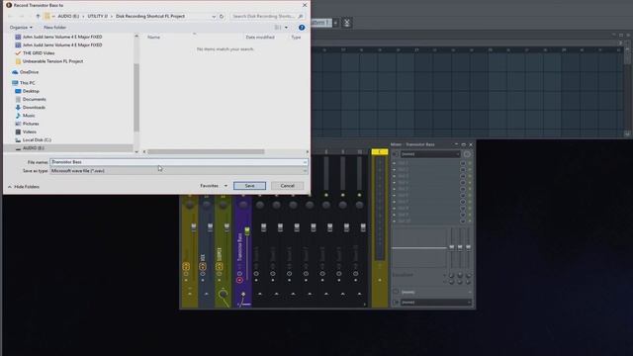The height and width of the screenshot is (356, 633).
Task: Adjust the Transistor Bass pan knob
Action: [x=243, y=205]
